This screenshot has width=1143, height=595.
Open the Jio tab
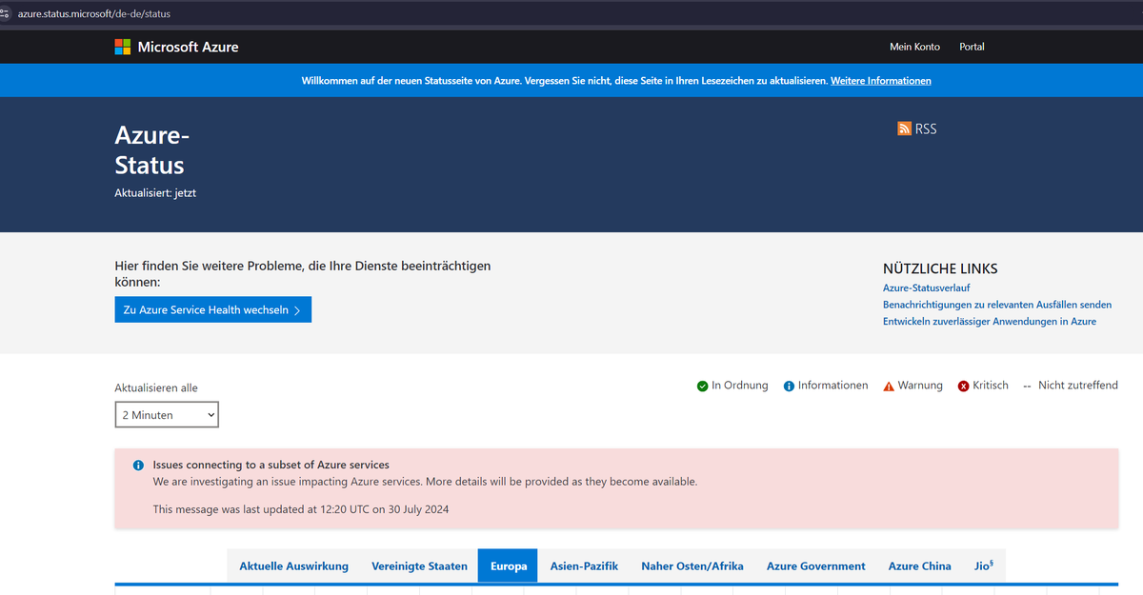984,565
